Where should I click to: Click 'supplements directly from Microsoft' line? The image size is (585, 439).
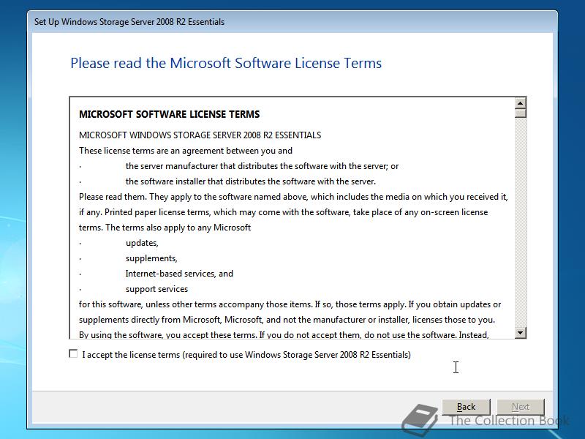287,320
